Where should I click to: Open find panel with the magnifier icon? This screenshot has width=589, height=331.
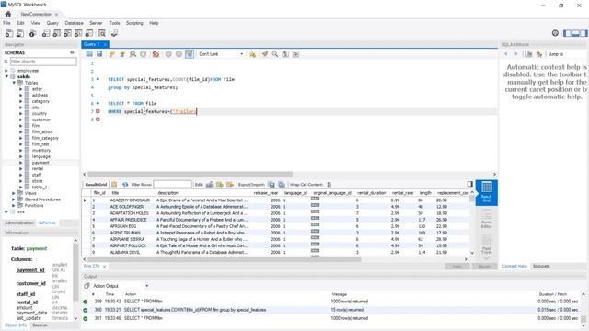(275, 54)
